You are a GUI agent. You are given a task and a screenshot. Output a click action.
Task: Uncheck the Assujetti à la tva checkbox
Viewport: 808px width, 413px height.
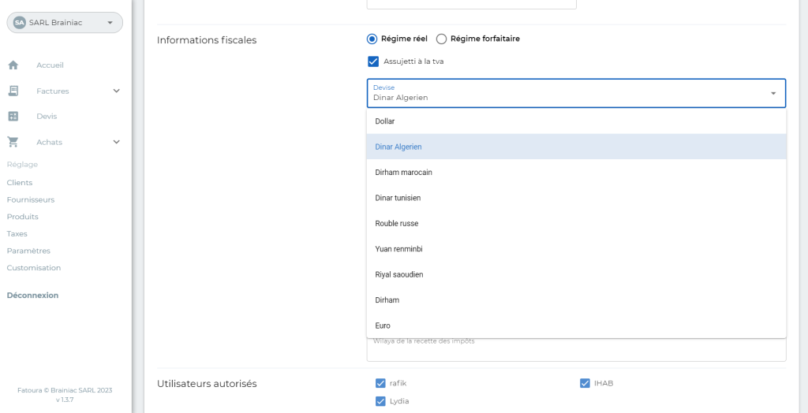tap(374, 61)
